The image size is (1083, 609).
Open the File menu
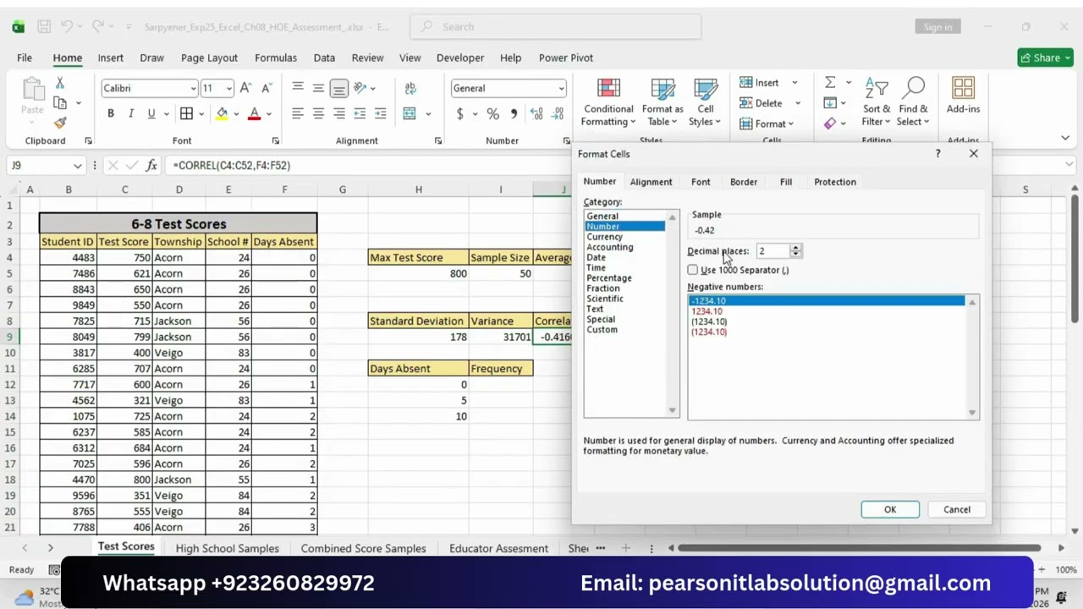pyautogui.click(x=25, y=58)
